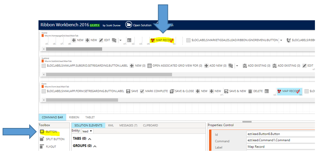329x156 pixels.
Task: Open the Entity dropdown showing lead
Action: [x=87, y=131]
